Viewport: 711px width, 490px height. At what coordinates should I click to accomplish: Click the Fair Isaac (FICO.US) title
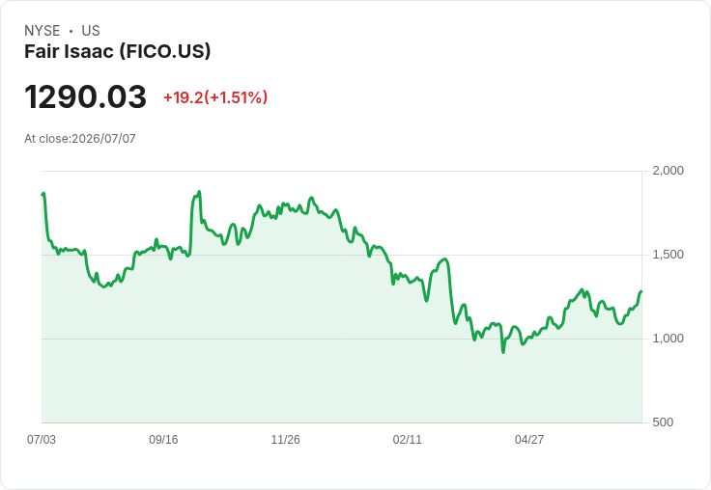point(118,51)
